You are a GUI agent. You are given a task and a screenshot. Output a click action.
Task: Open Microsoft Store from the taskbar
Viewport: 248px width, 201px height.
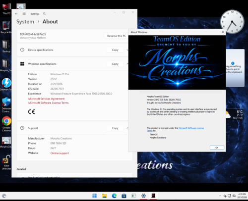[124, 196]
